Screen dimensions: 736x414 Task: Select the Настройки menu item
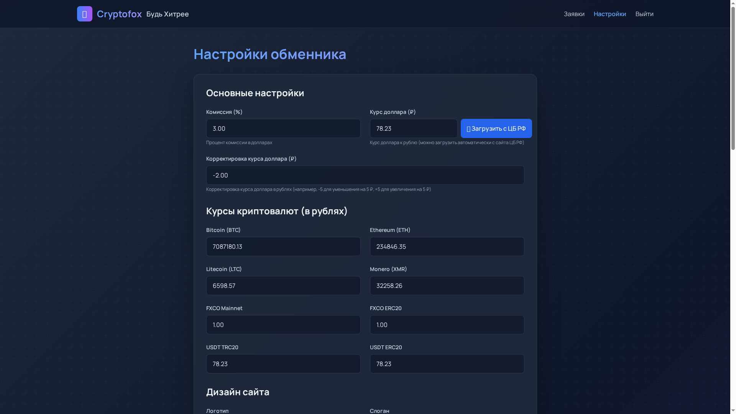coord(610,14)
